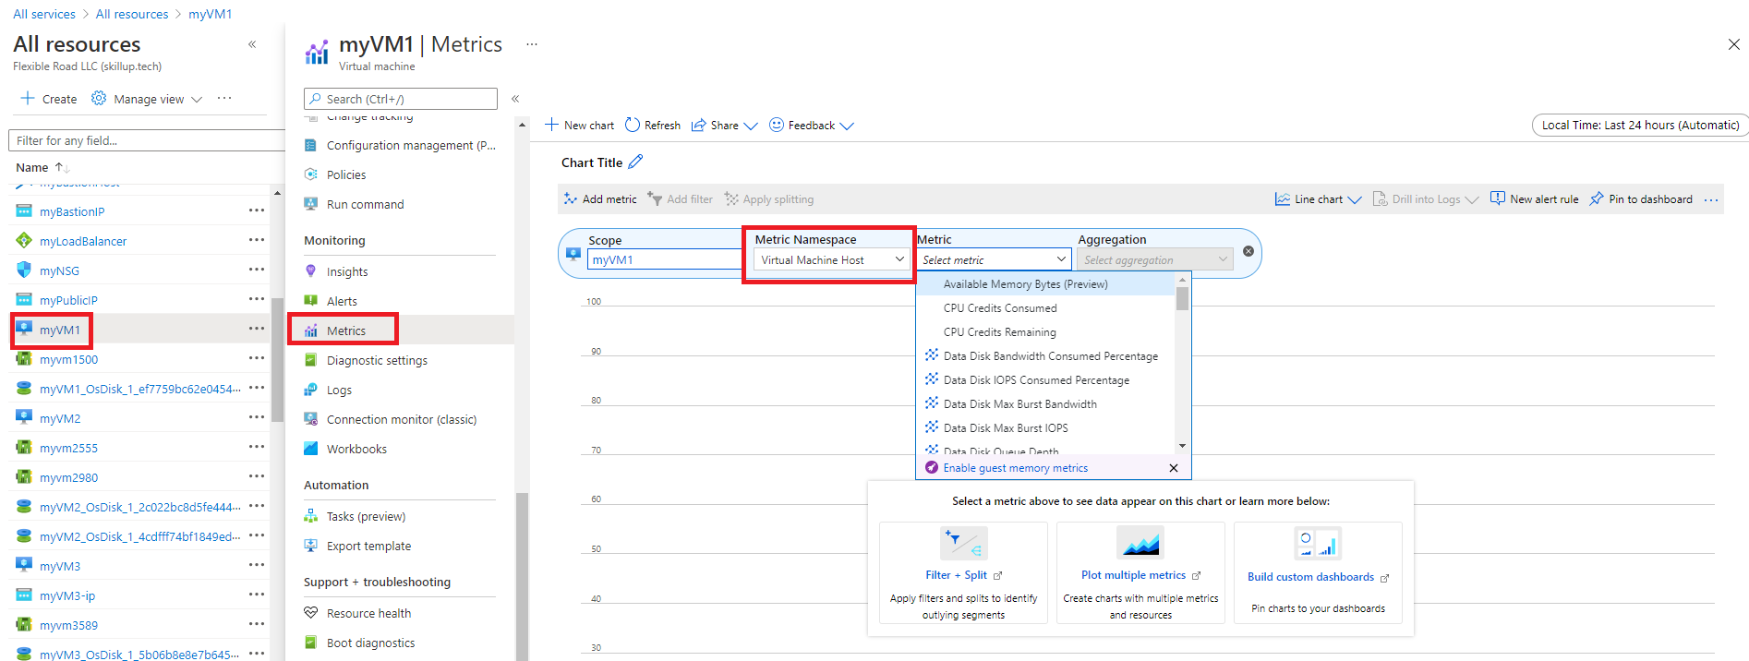Pin chart to dashboard
The image size is (1749, 661).
pyautogui.click(x=1641, y=199)
